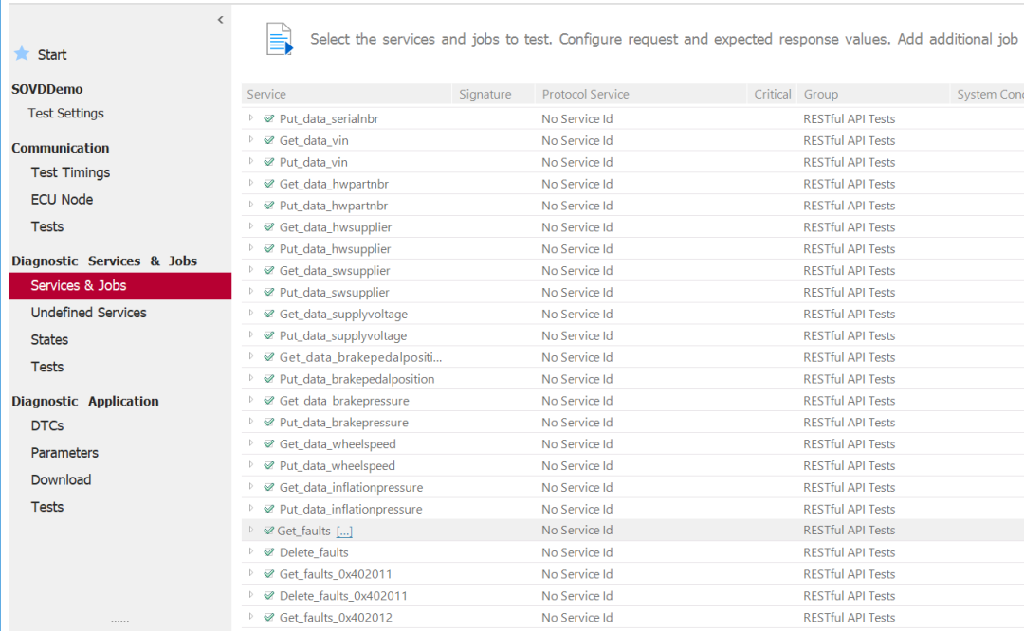Click the green check icon beside Delete_faults
Viewport: 1024px width, 631px height.
pyautogui.click(x=269, y=552)
